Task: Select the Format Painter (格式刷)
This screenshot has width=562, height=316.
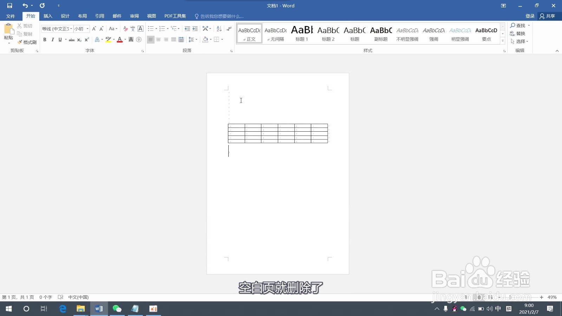Action: [27, 42]
